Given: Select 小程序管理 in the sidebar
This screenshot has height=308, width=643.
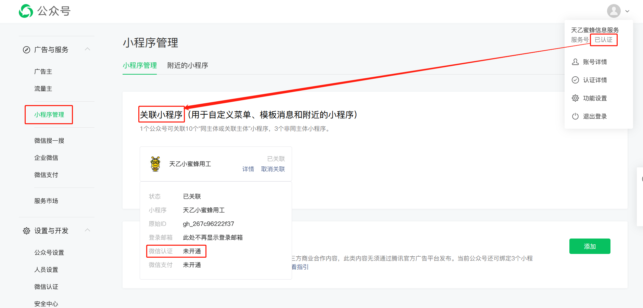Looking at the screenshot, I should [x=49, y=115].
